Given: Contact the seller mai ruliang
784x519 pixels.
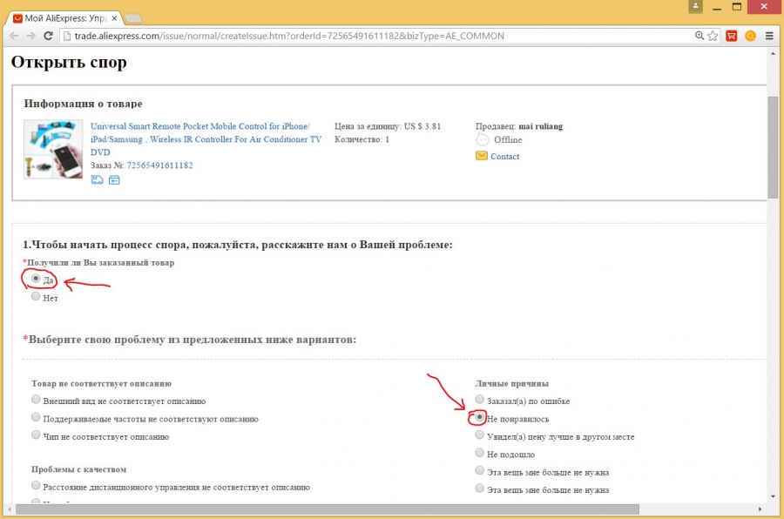Looking at the screenshot, I should [504, 157].
